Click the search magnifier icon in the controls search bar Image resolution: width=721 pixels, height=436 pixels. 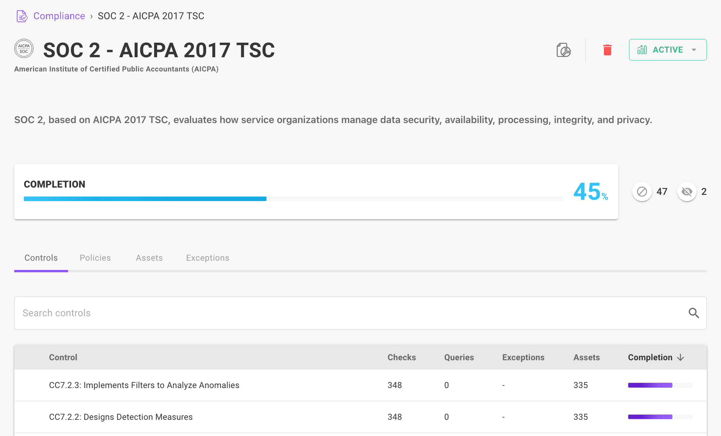[x=694, y=313]
